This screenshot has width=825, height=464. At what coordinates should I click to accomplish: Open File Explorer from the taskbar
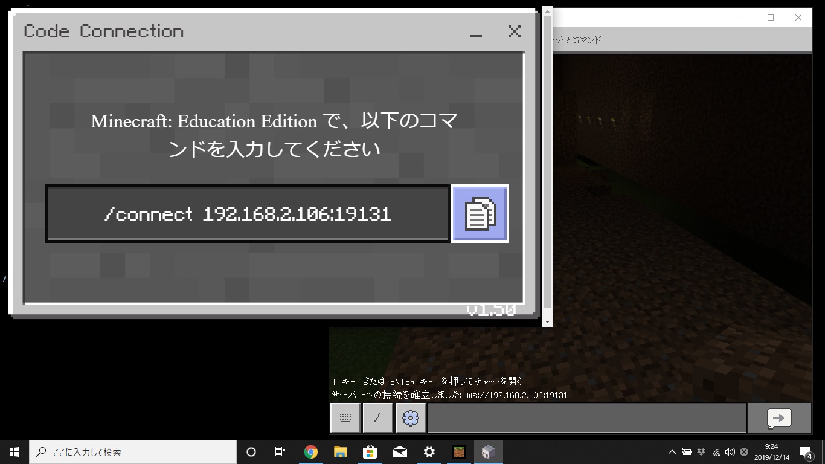(341, 452)
